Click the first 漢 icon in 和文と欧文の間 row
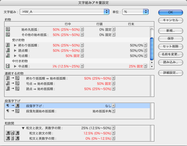Screen dimensions: 187x146 (x=8, y=133)
